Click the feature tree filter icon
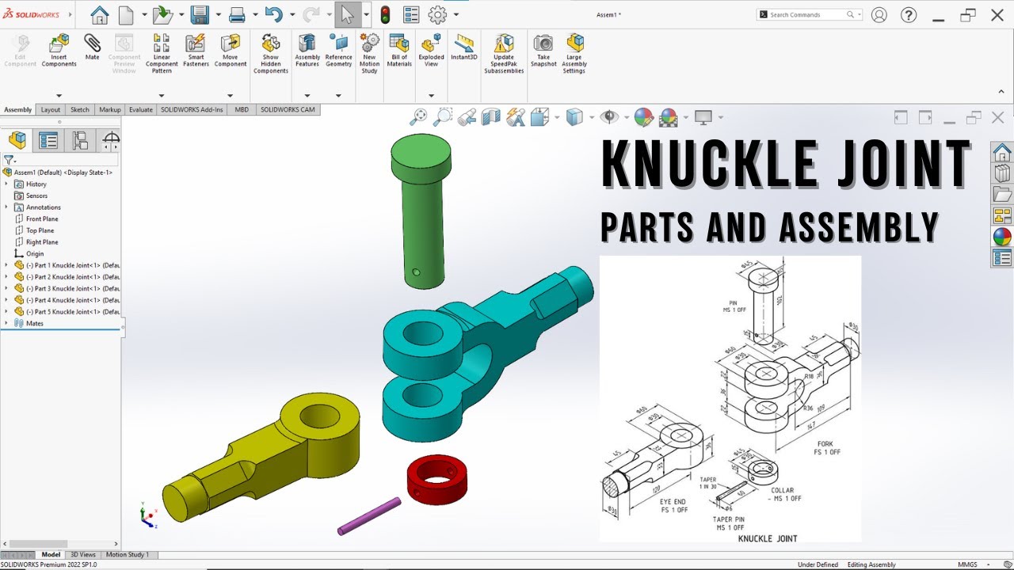Viewport: 1014px width, 570px height. 9,160
